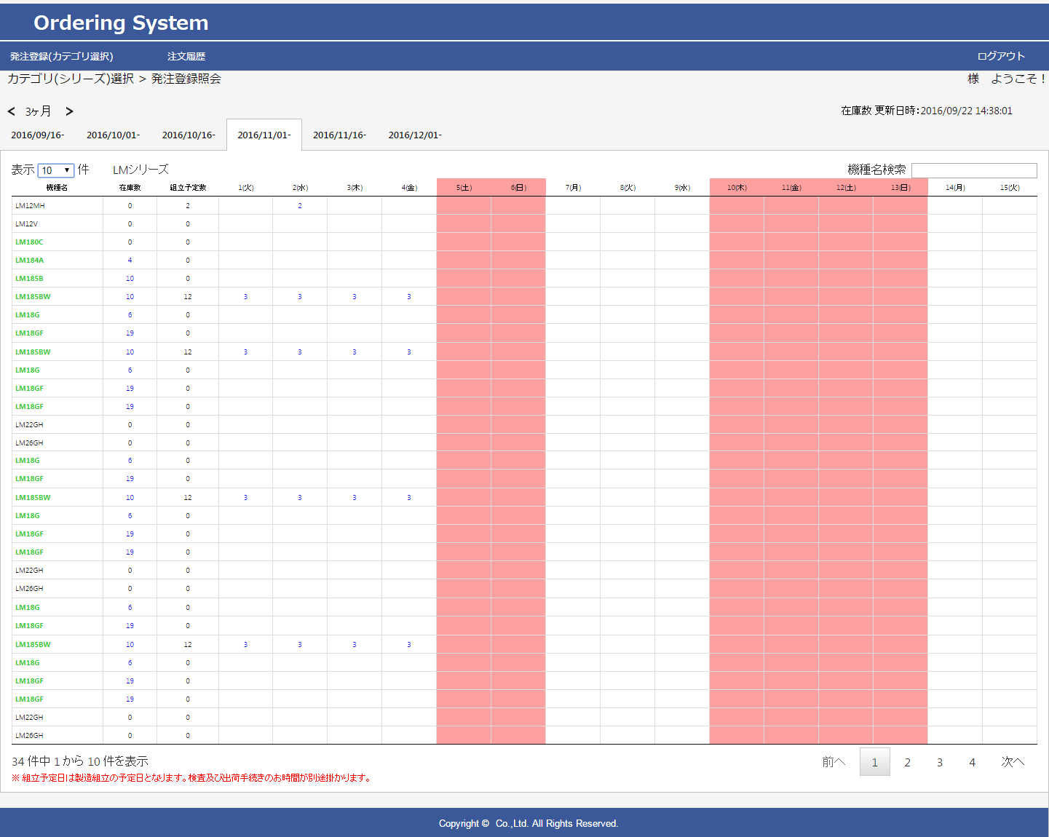Click the 14(月) date column header
The image size is (1049, 837).
pyautogui.click(x=955, y=188)
